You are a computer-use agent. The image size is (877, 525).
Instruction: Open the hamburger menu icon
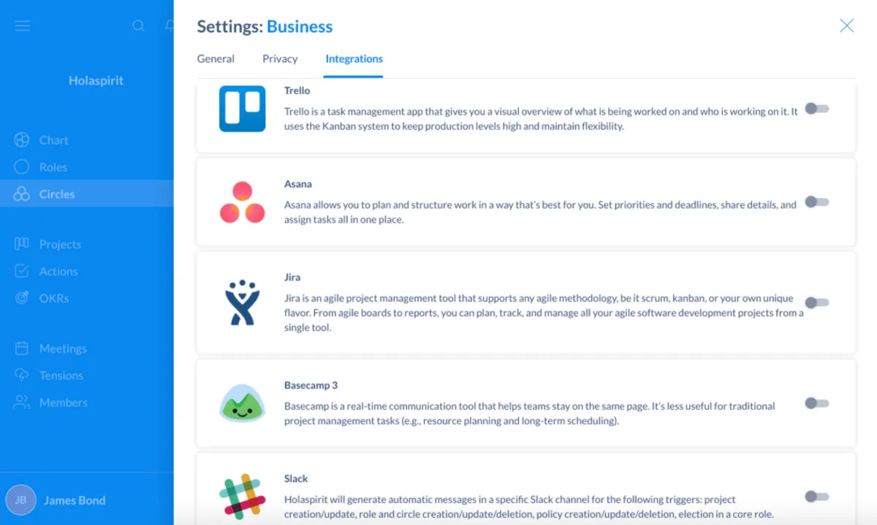[x=23, y=26]
